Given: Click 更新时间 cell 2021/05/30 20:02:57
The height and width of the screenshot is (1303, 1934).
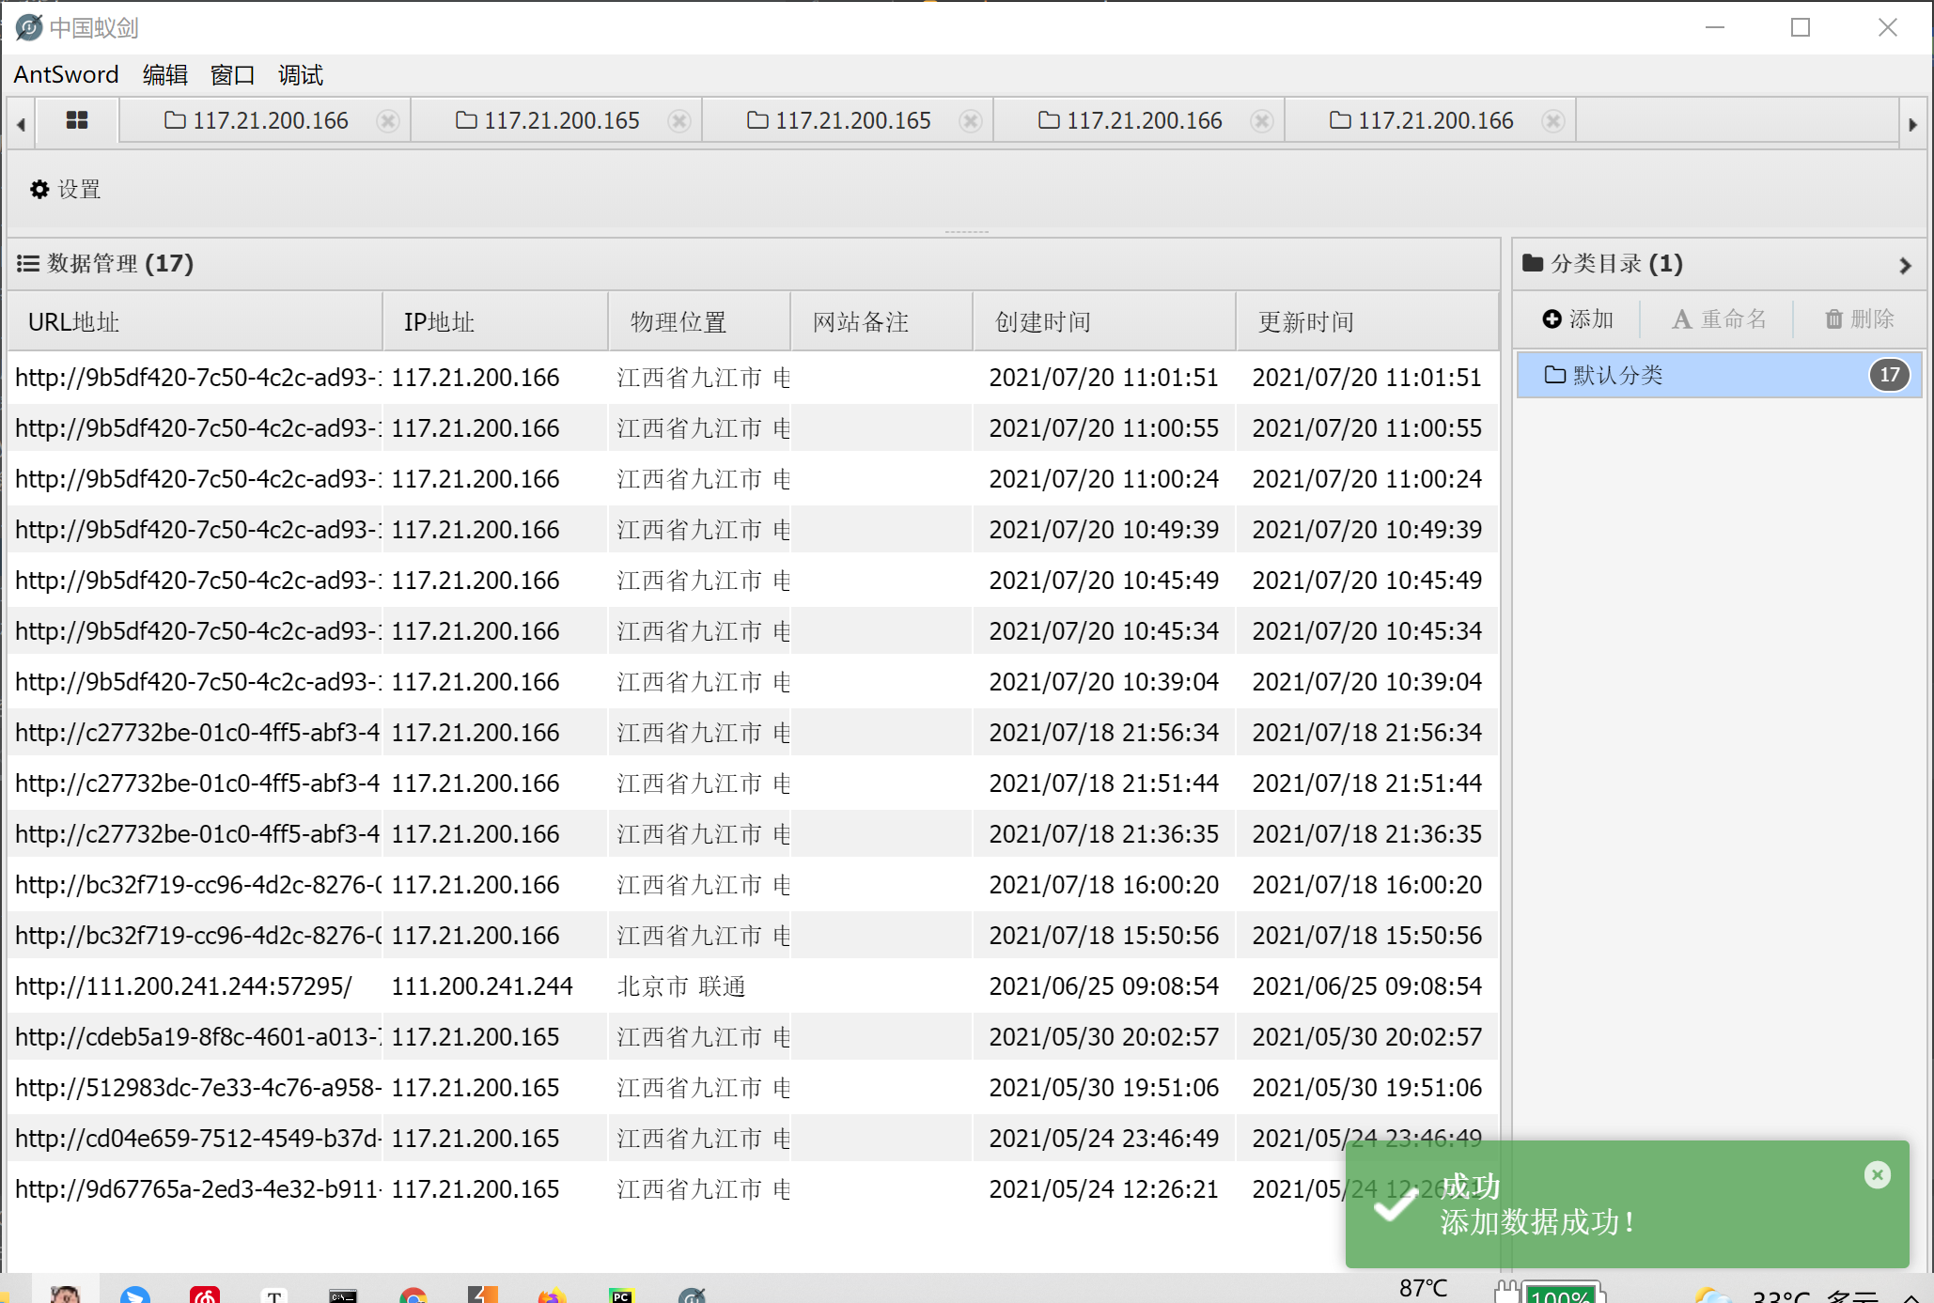Looking at the screenshot, I should (x=1367, y=1037).
